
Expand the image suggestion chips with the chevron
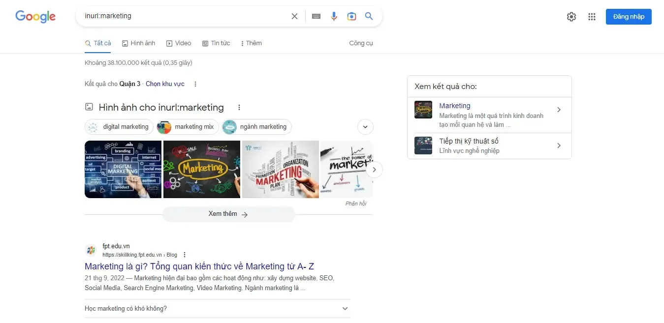coord(365,127)
